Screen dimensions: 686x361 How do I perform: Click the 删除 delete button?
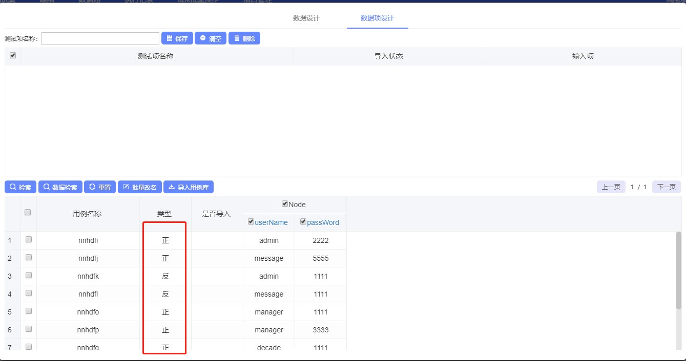pos(244,38)
